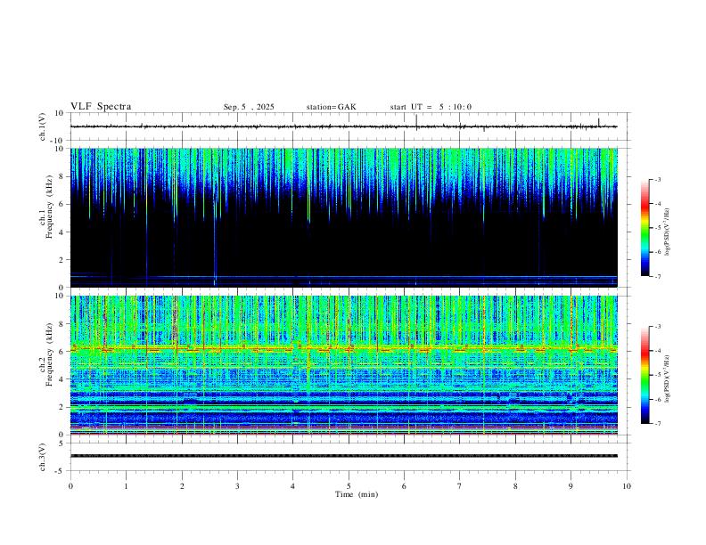Click "log(PSD)(V²/Hz)" label beside ch.2 color bar
This screenshot has height=545, width=706.
667,378
